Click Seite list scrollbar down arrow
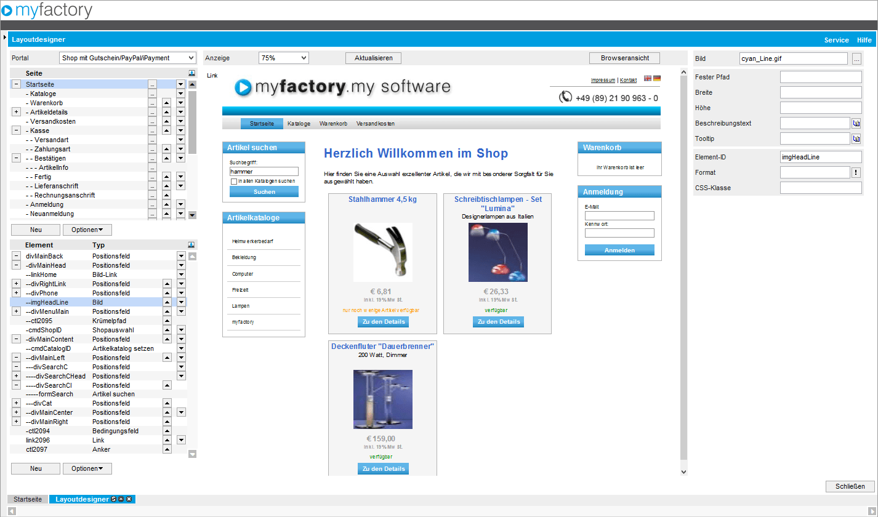The height and width of the screenshot is (517, 878). (x=191, y=215)
